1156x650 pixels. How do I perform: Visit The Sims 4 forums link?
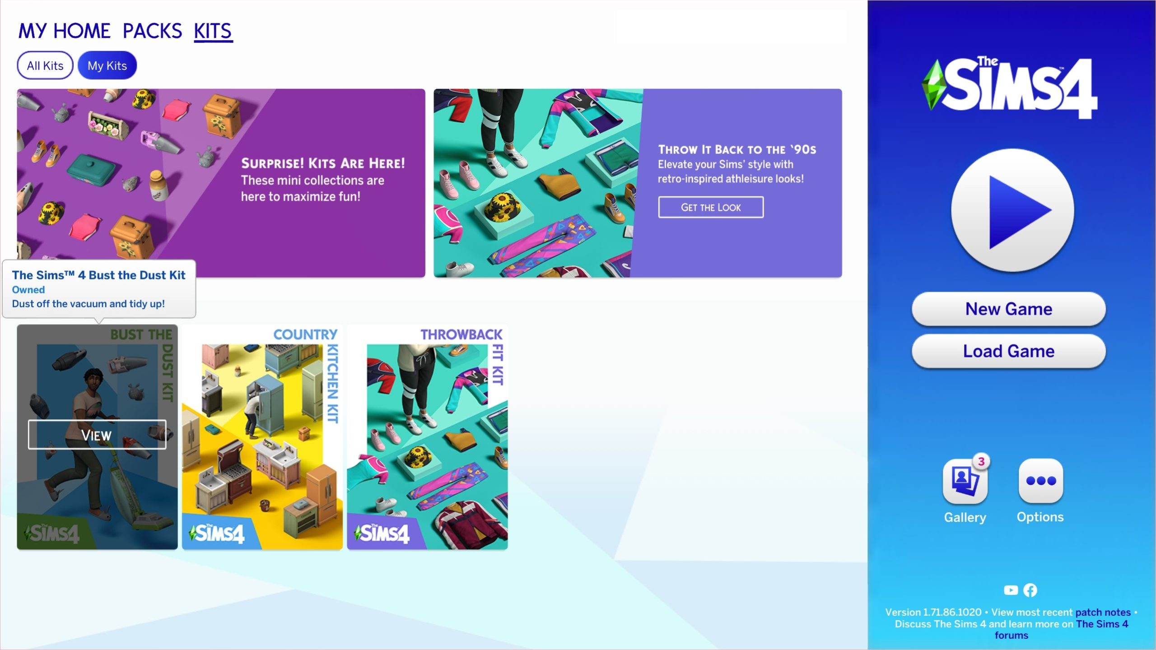point(1102,624)
